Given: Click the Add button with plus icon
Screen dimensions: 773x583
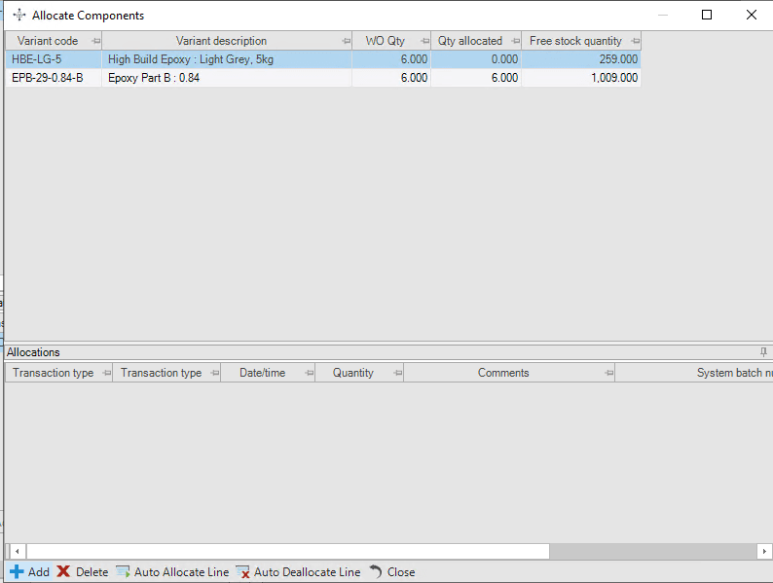Looking at the screenshot, I should tap(29, 571).
